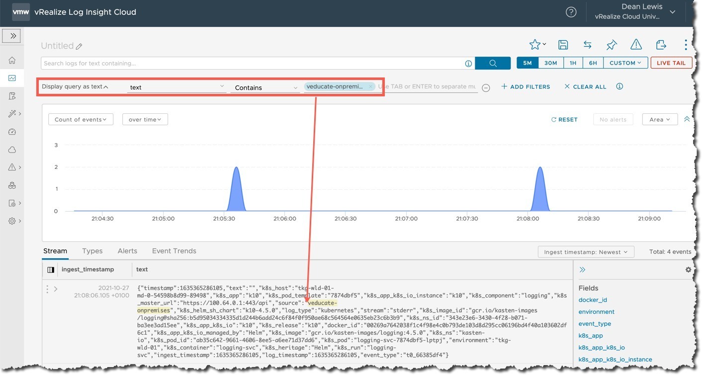This screenshot has width=702, height=375.
Task: Click the help question mark icon
Action: click(x=571, y=12)
